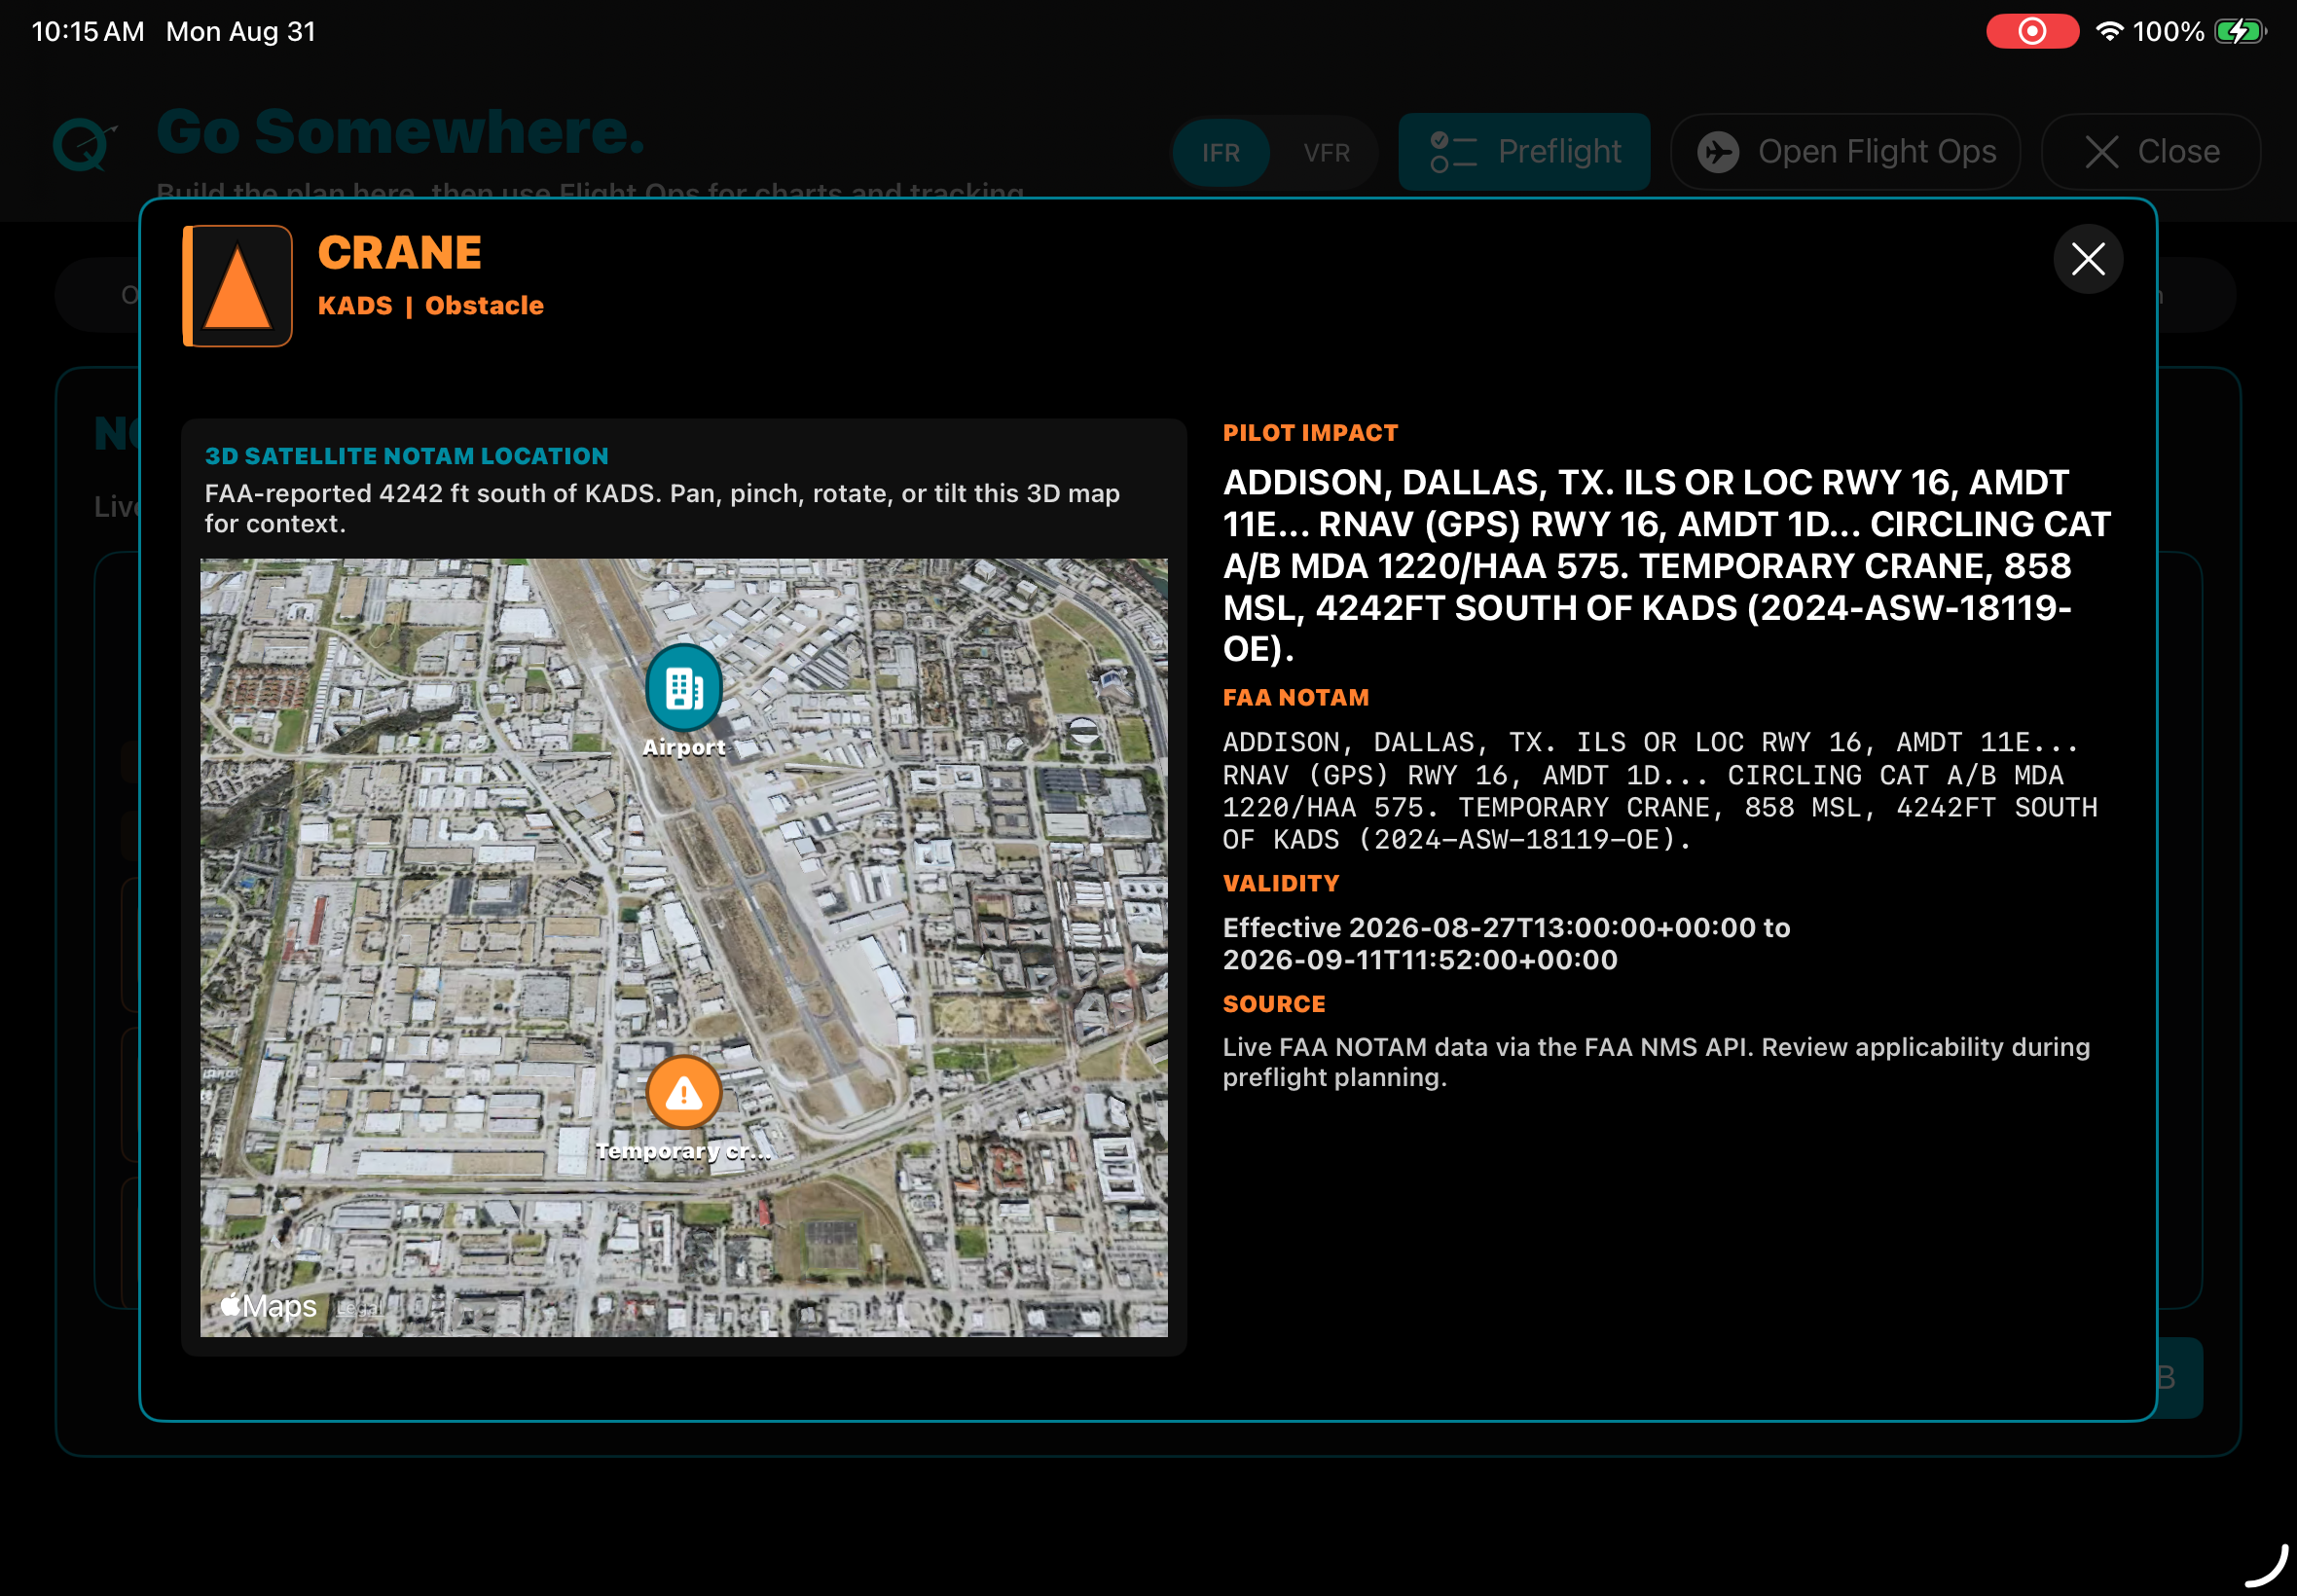Tap the battery status icon
2297x1596 pixels.
[x=2239, y=32]
